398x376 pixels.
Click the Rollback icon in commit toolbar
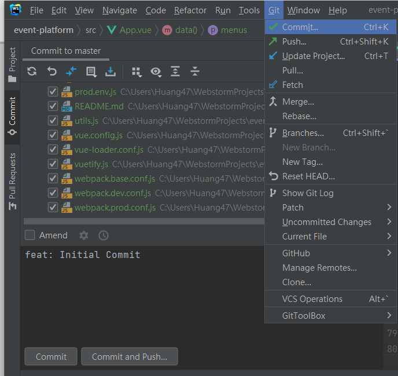[x=52, y=71]
